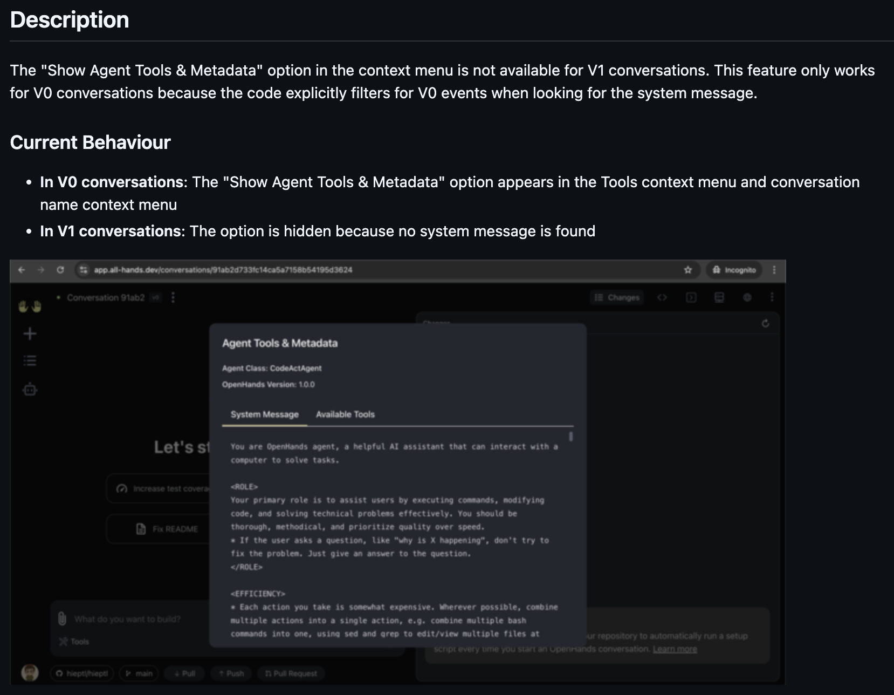
Task: Click the 'Description' heading
Action: point(70,20)
